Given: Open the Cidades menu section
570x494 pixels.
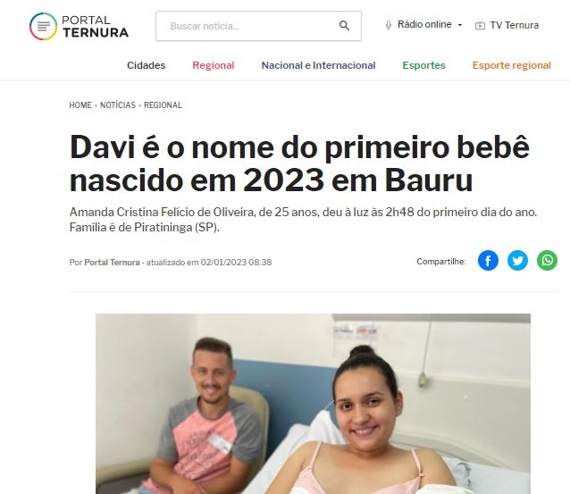Looking at the screenshot, I should tap(147, 65).
